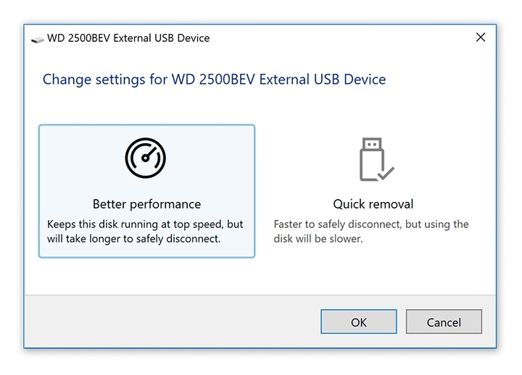
Task: Close the dialog with the X button
Action: click(x=481, y=38)
